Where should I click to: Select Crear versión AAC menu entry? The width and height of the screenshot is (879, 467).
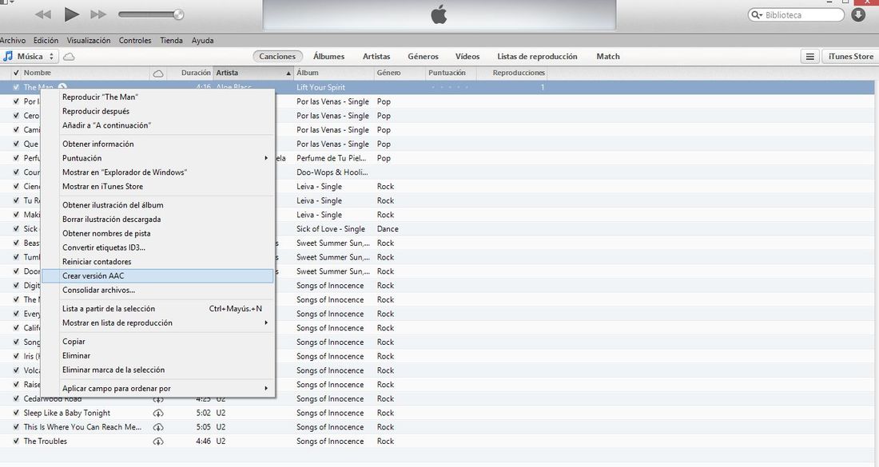(157, 276)
